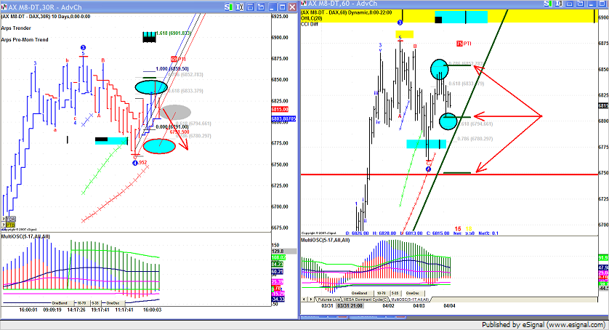
Task: Click the green S symbol-link icon in left chart
Action: click(227, 6)
